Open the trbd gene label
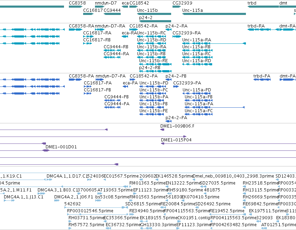This screenshot has width=296, height=230. click(252, 3)
